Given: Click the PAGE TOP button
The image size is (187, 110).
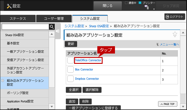Looking at the screenshot, I should [168, 104].
